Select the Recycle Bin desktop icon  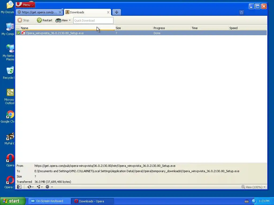coord(9,73)
